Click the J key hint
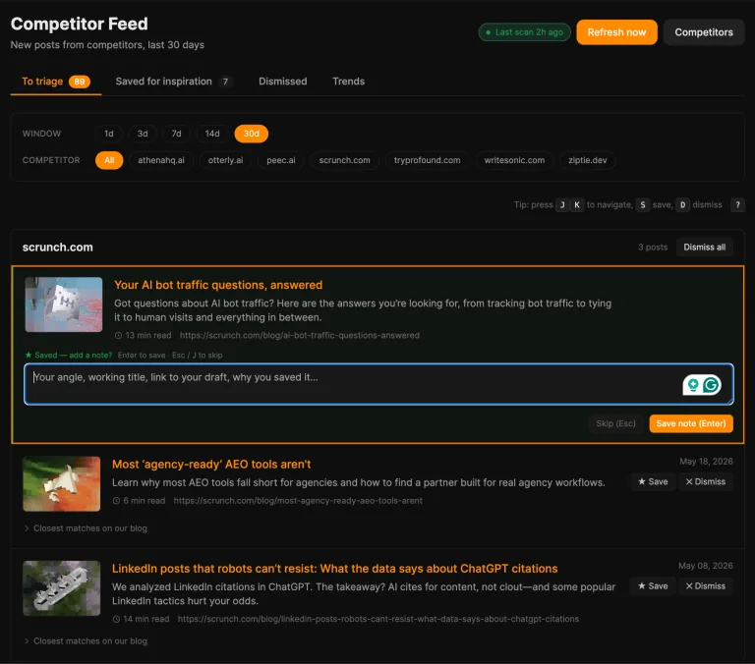 [x=562, y=205]
